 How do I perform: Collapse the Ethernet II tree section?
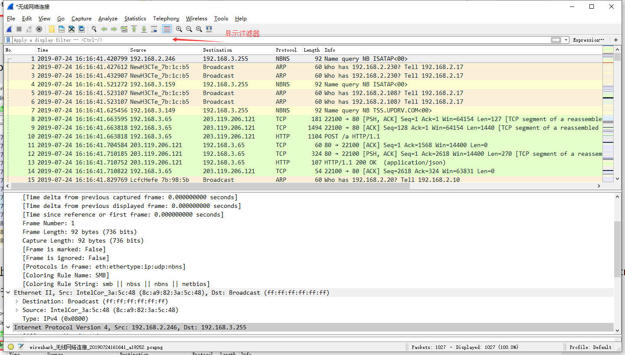coord(8,293)
